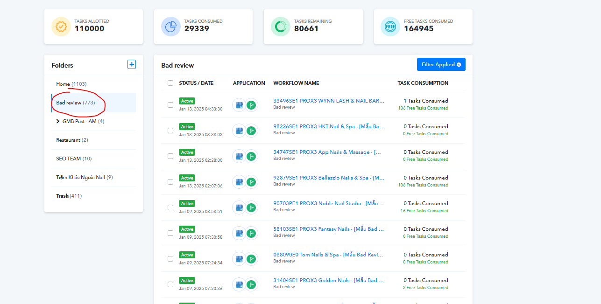The image size is (601, 304).
Task: Click the TASK CONSUMPTION column header
Action: coord(423,83)
